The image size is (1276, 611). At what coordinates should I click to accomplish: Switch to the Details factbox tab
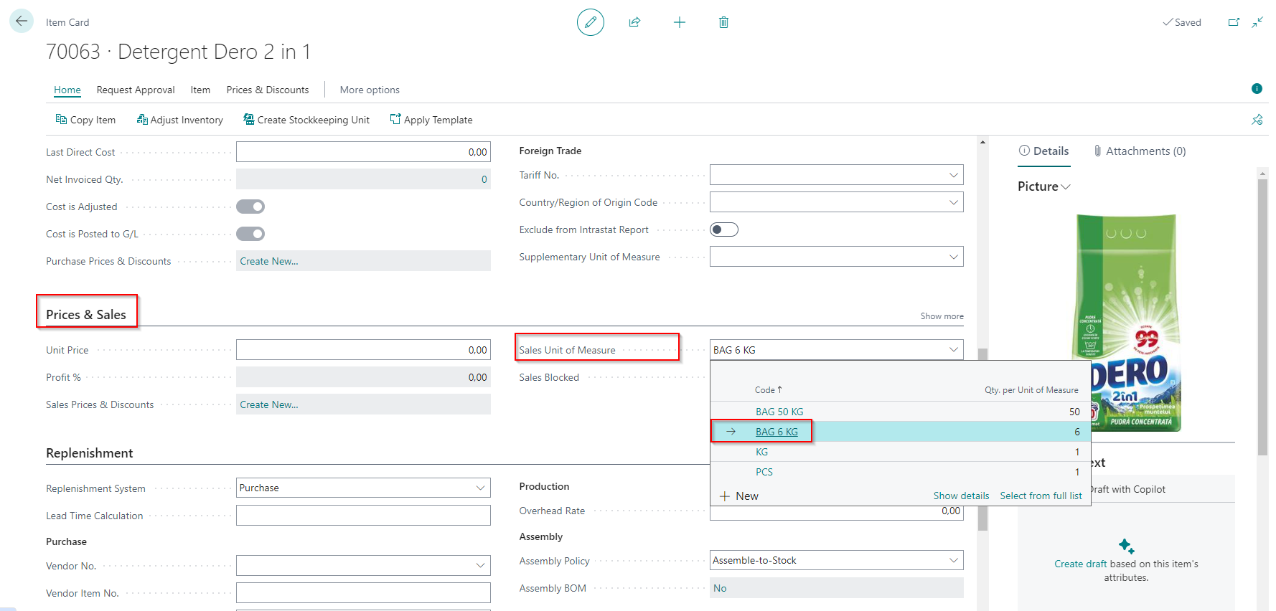coord(1043,151)
